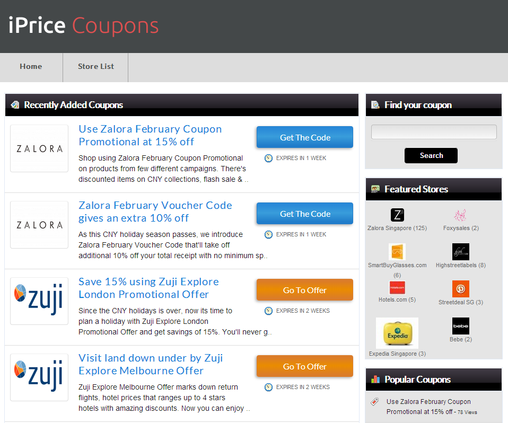Click the tag icon beside Recently Added Coupons
The height and width of the screenshot is (423, 508).
point(15,104)
